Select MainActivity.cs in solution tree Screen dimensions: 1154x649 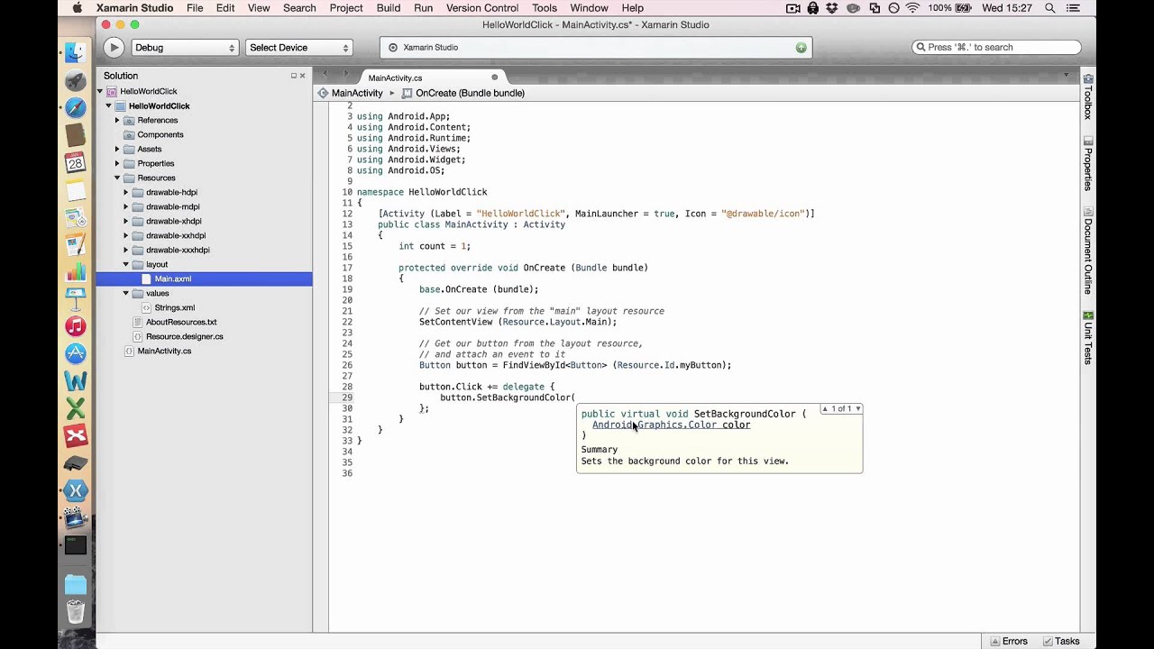164,351
